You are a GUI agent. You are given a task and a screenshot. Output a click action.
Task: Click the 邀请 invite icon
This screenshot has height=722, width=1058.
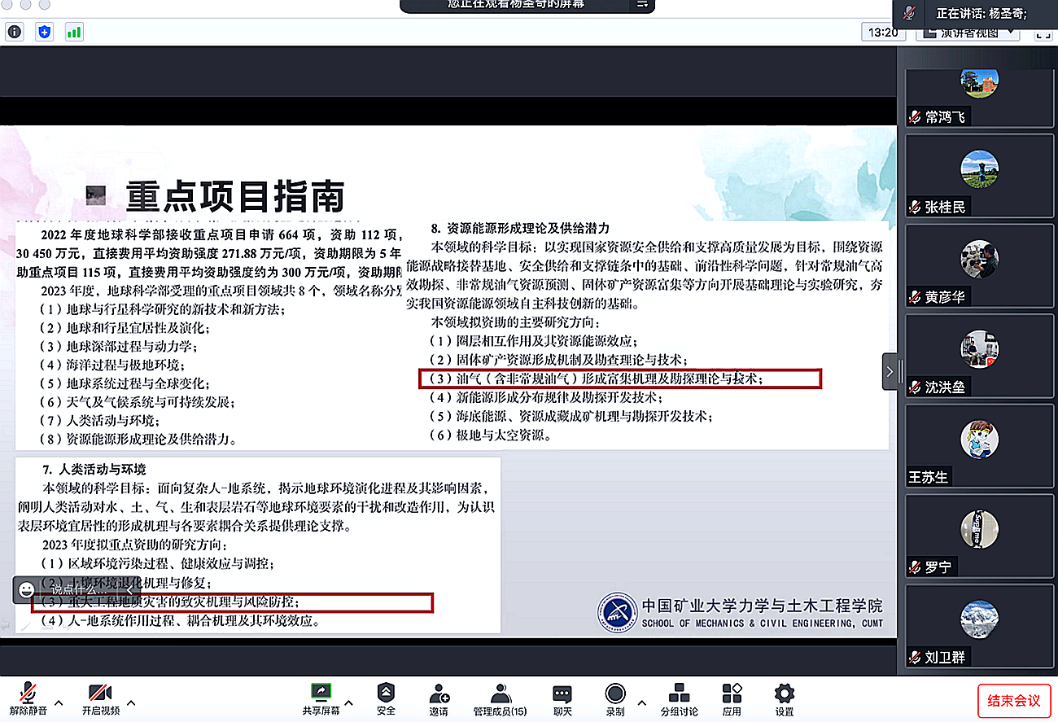(439, 694)
